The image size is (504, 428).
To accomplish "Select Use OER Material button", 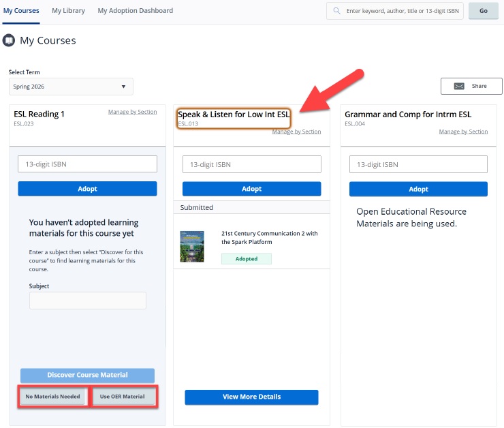I will [123, 397].
